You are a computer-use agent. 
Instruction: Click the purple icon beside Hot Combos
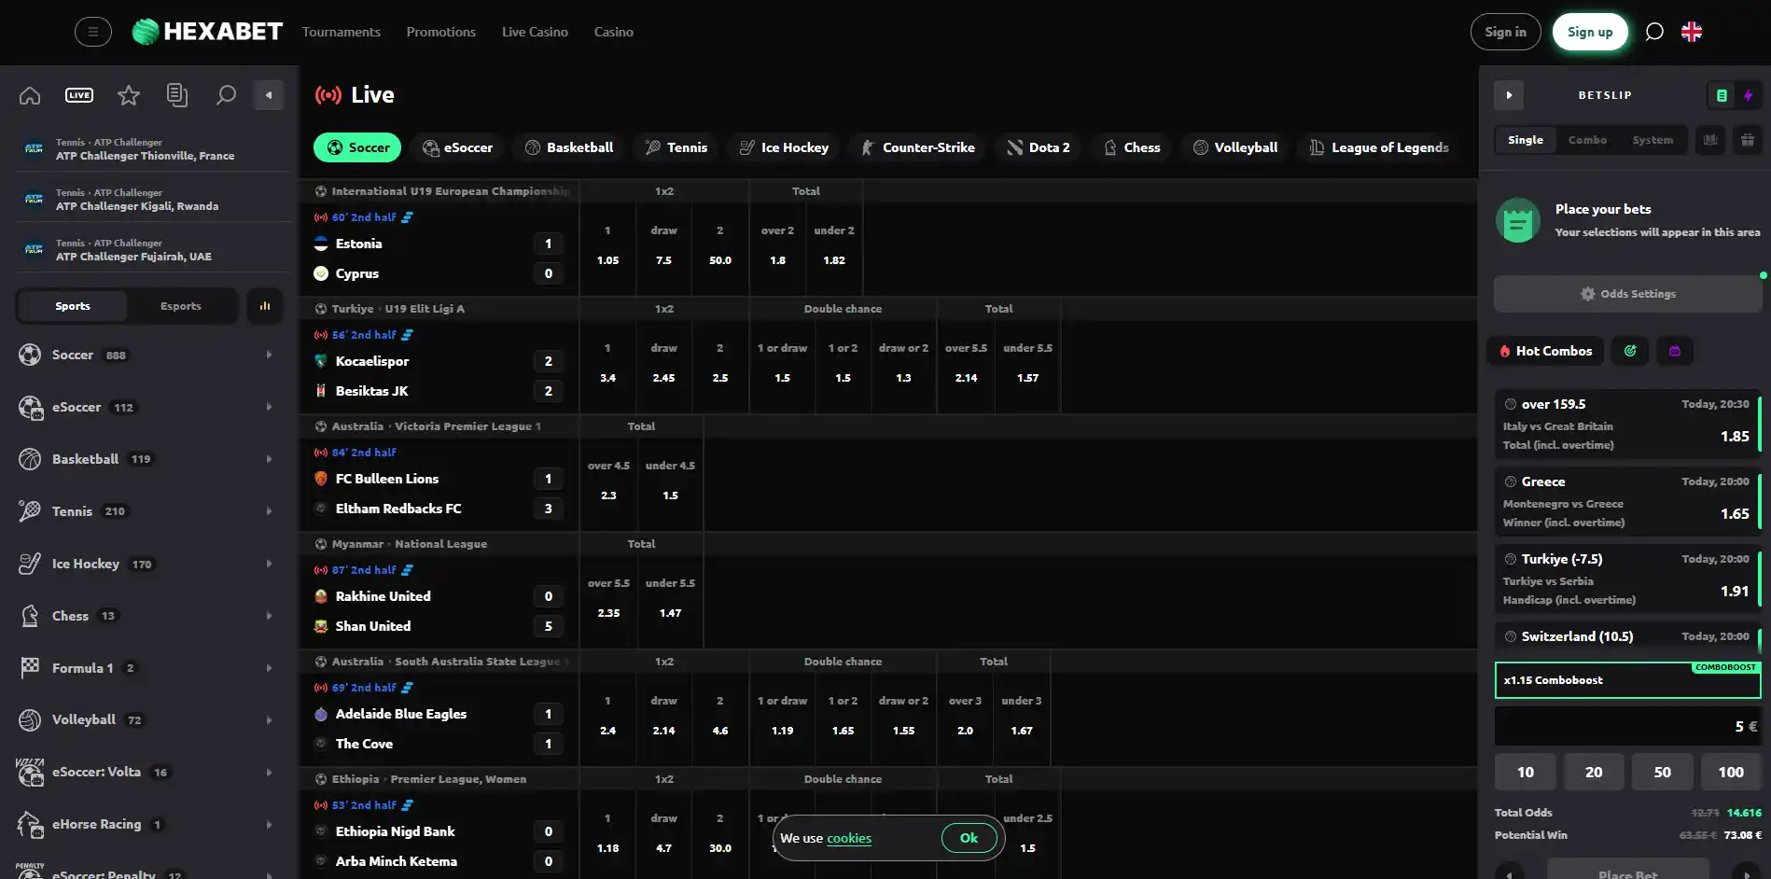1675,351
